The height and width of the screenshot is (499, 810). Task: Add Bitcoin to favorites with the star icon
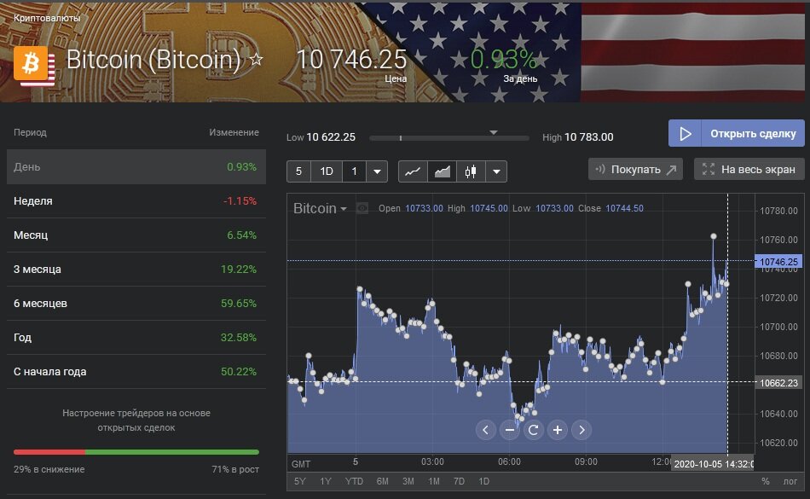coord(256,61)
